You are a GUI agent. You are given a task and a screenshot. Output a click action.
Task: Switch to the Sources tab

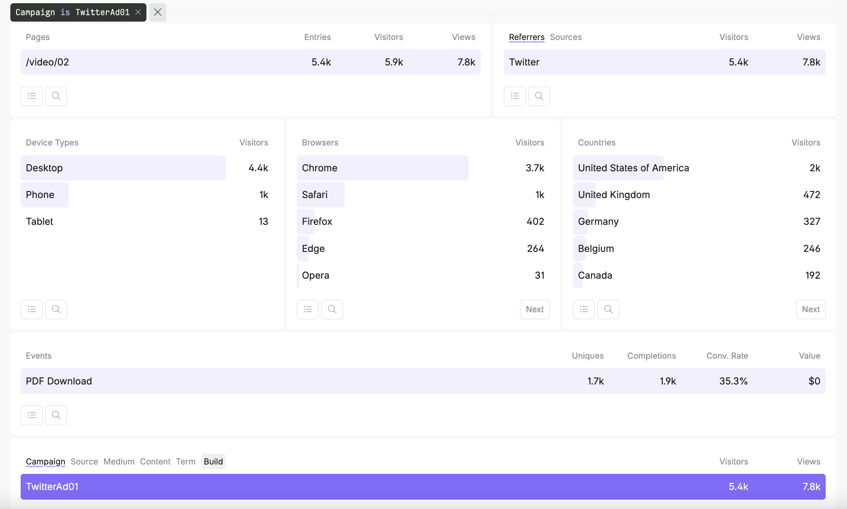click(565, 37)
